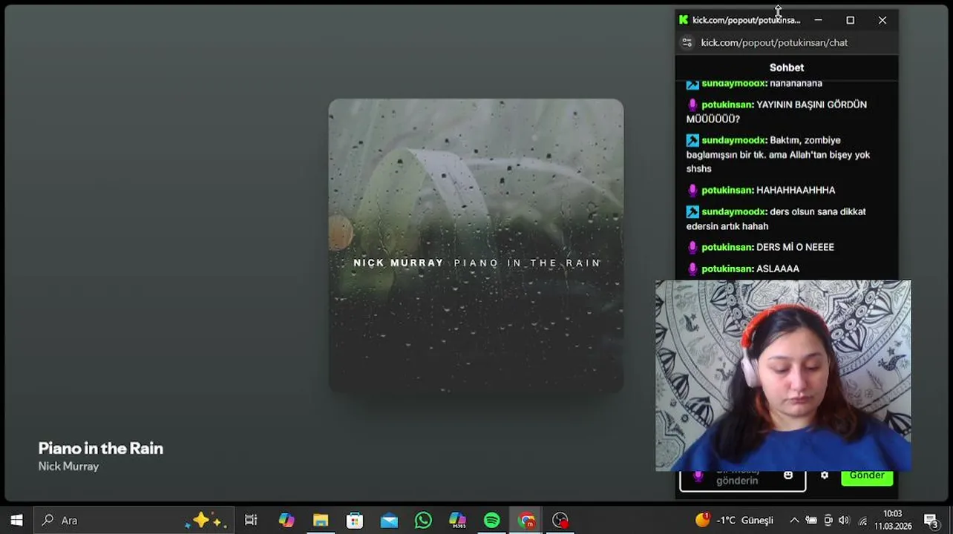The height and width of the screenshot is (534, 953).
Task: Click broadcaster mic badge beside ASLAAAA
Action: (x=692, y=268)
